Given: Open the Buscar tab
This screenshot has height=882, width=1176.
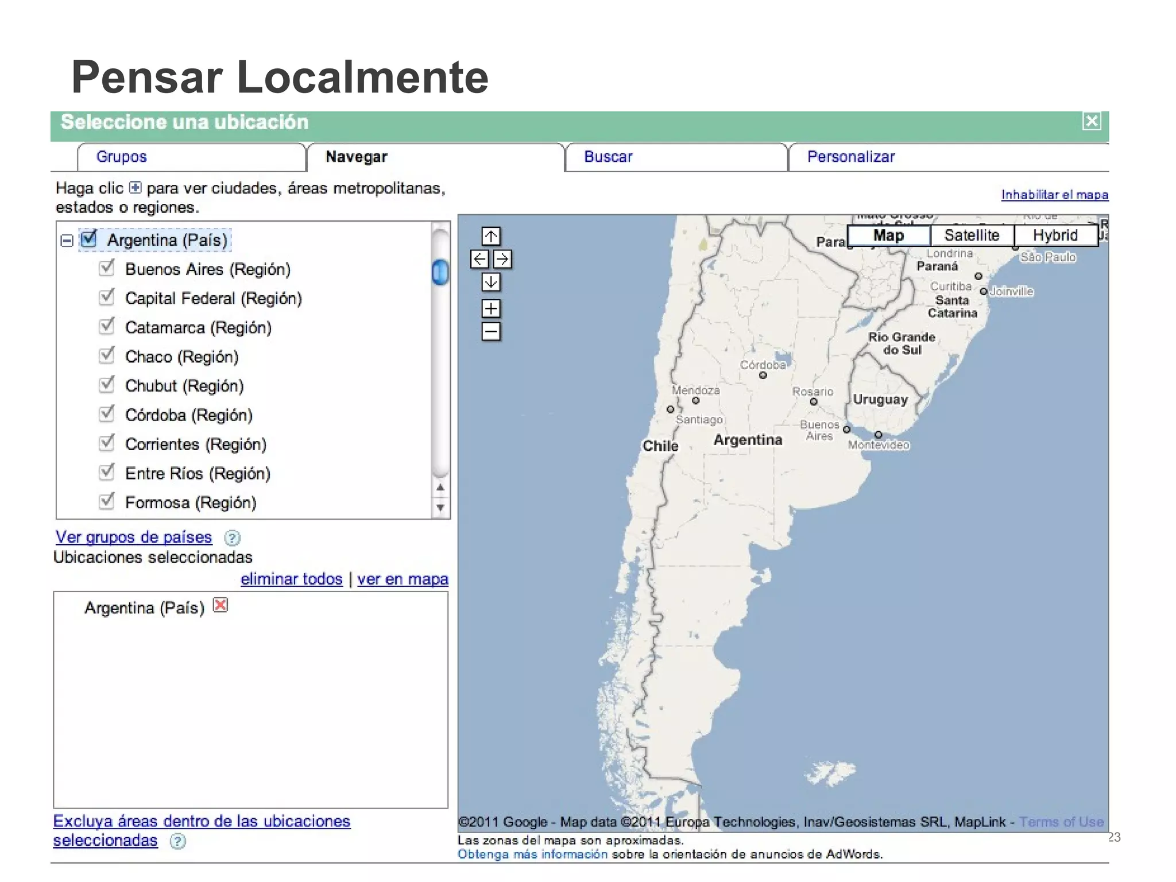Looking at the screenshot, I should click(x=676, y=157).
